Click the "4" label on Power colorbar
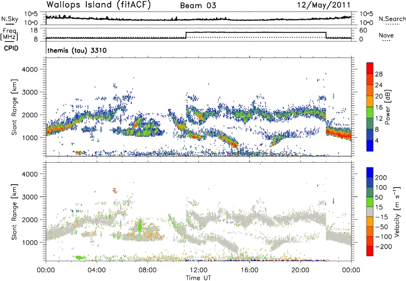This screenshot has width=406, height=281. 377,141
